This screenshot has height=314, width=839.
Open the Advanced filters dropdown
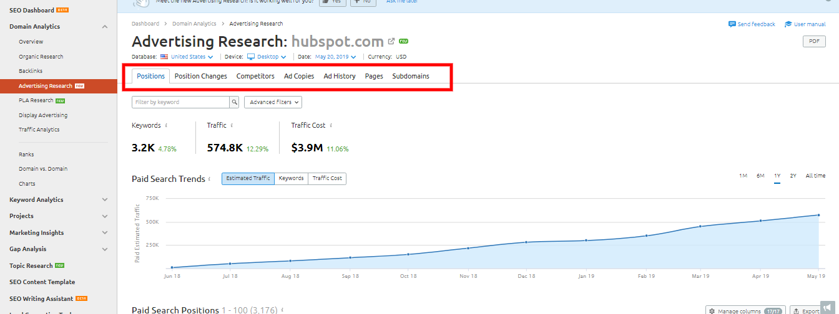tap(273, 102)
